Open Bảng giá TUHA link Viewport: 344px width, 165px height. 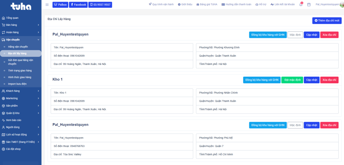pyautogui.click(x=206, y=5)
